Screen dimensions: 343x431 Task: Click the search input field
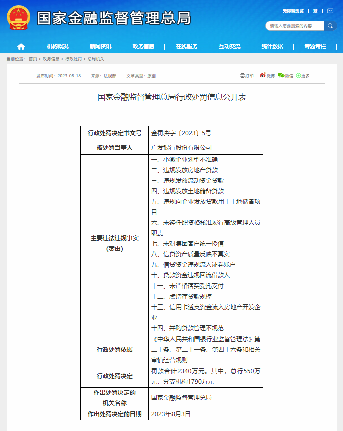click(295, 26)
